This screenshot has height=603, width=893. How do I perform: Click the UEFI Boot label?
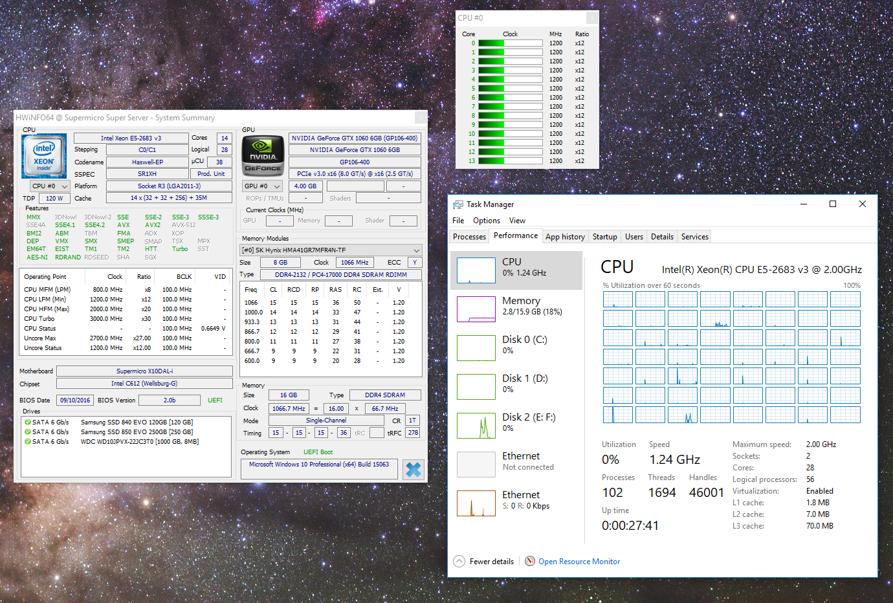coord(318,452)
